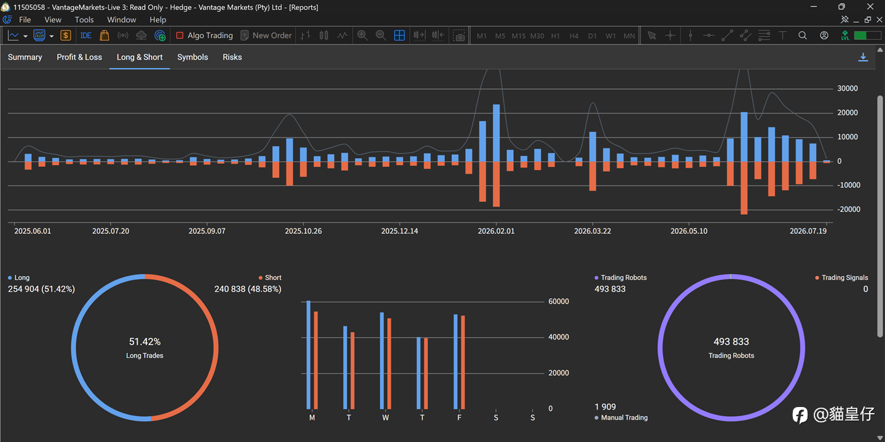Select the text label tool

[x=782, y=36]
